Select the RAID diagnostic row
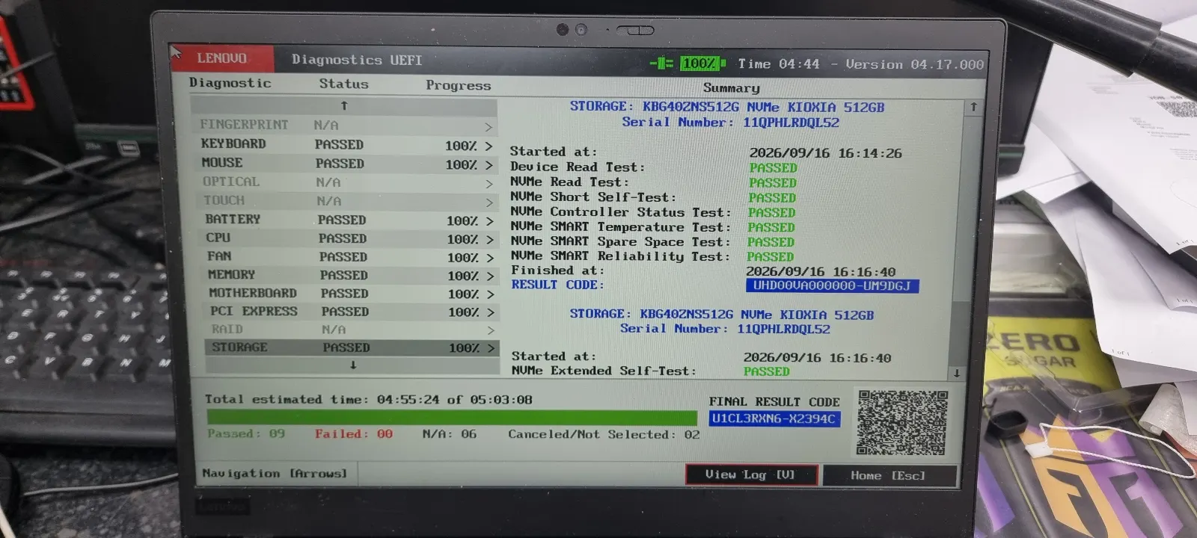Image resolution: width=1197 pixels, height=538 pixels. (351, 330)
